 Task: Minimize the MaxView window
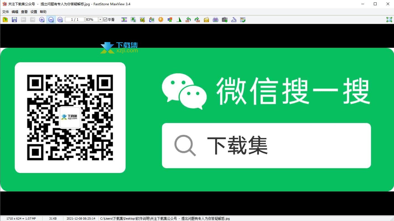363,4
